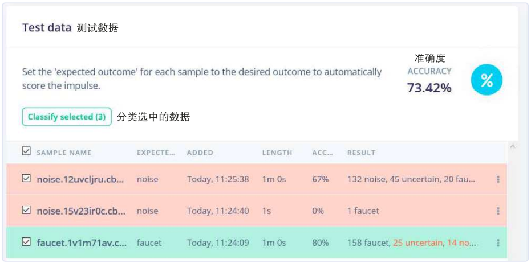531x263 pixels.
Task: Toggle the select-all checkbox in table header
Action: tap(26, 151)
